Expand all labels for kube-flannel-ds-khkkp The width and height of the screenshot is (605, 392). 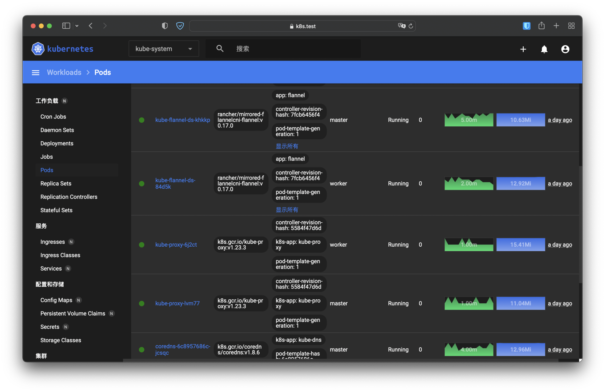[x=287, y=146]
